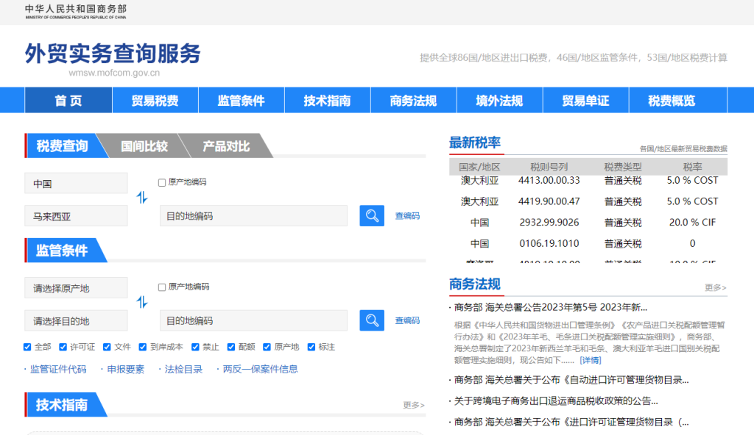This screenshot has height=435, width=754.
Task: Swap 中国 and 马来西亚 with the arrows icon
Action: click(142, 198)
